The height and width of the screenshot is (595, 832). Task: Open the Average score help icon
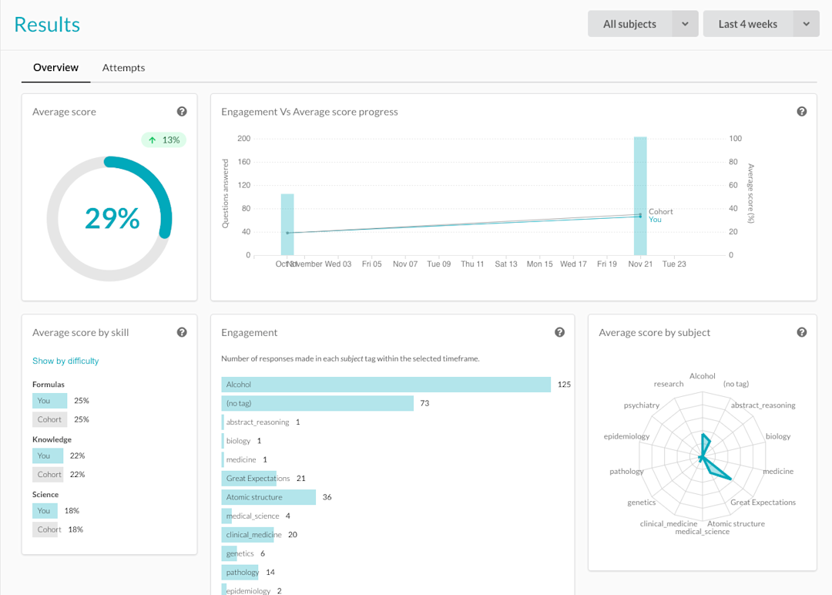[182, 111]
